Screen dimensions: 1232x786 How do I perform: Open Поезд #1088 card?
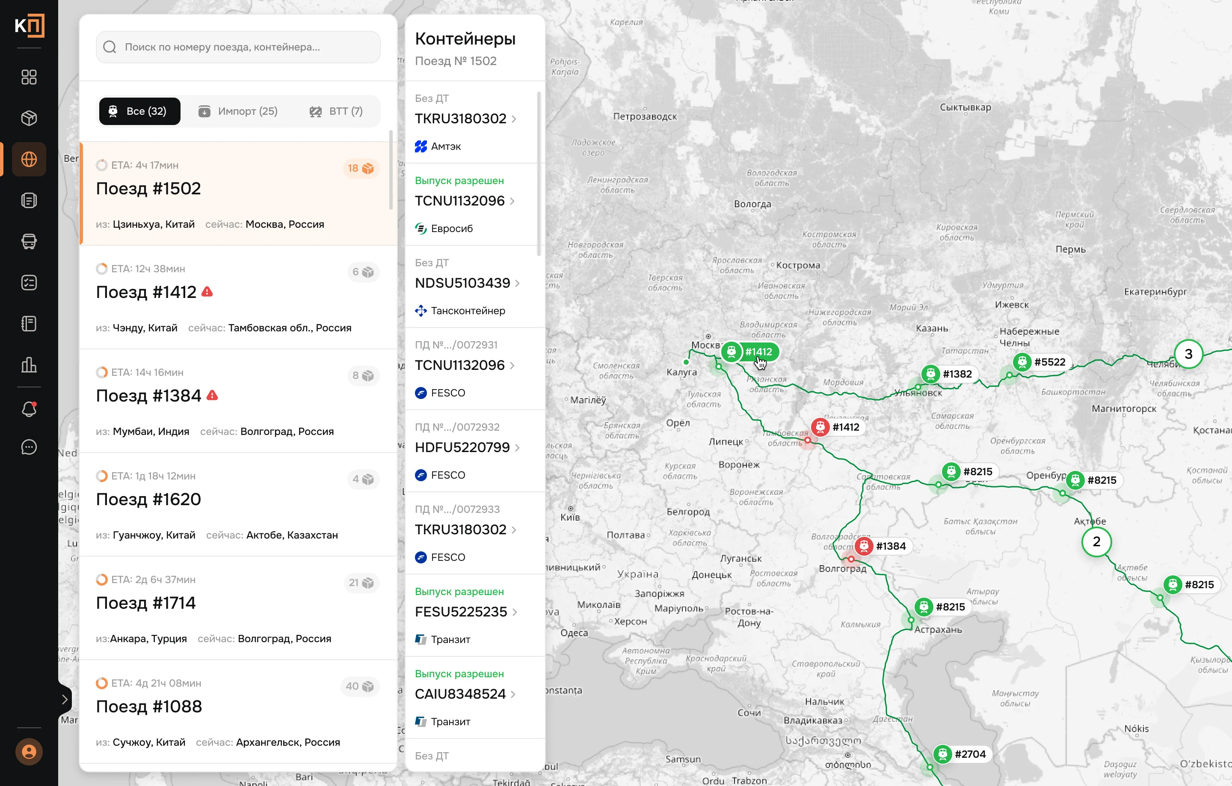pos(238,711)
